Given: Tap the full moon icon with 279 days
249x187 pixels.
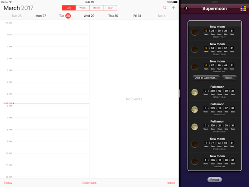Looking at the screenshot, I should tap(194, 110).
